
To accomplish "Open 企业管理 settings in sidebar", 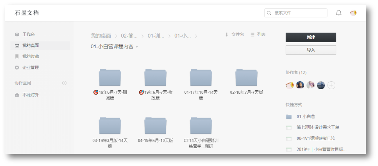I will (x=30, y=68).
